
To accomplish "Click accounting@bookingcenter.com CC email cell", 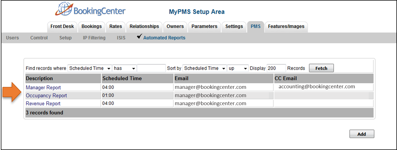I will 317,87.
